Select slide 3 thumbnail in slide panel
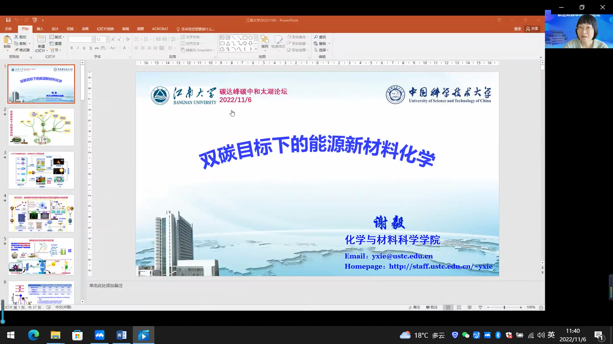Image resolution: width=613 pixels, height=344 pixels. 41,170
